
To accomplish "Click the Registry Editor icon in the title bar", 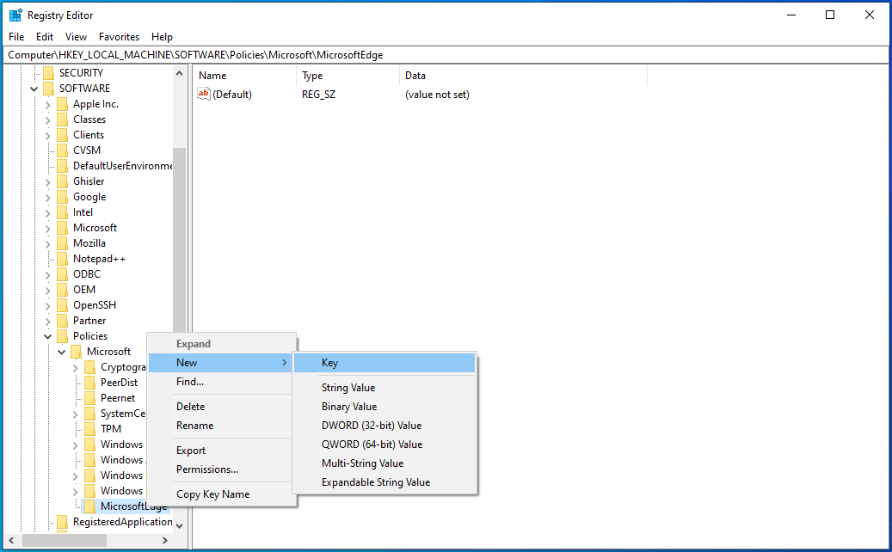I will point(15,14).
